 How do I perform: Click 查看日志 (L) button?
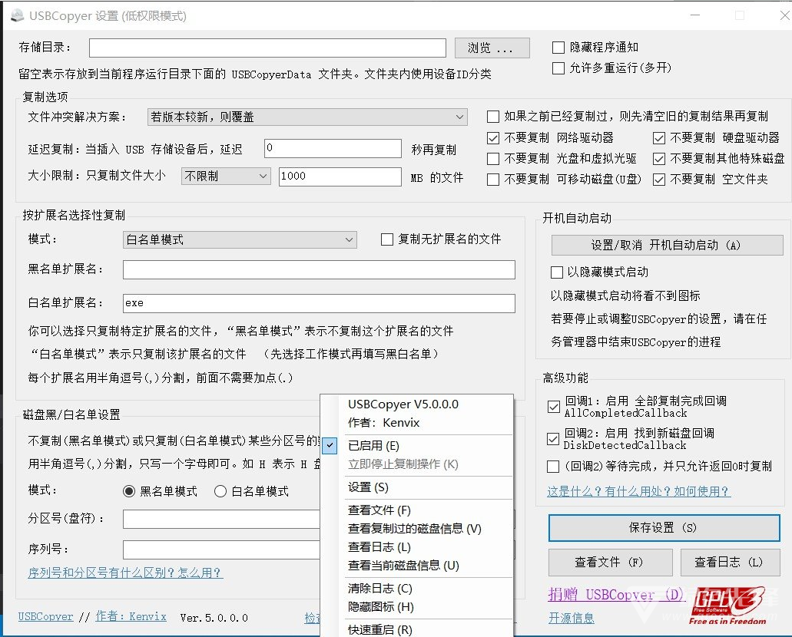tap(730, 563)
